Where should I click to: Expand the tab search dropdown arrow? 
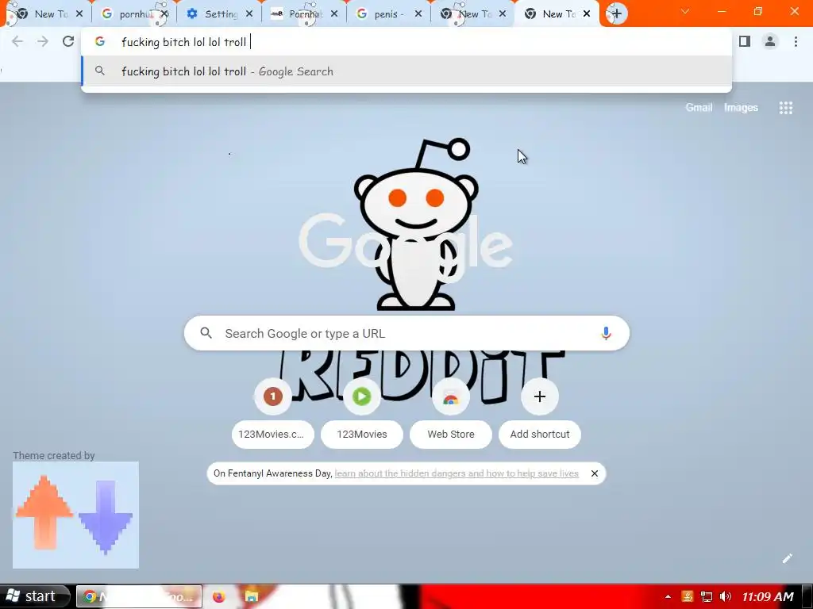(x=685, y=11)
